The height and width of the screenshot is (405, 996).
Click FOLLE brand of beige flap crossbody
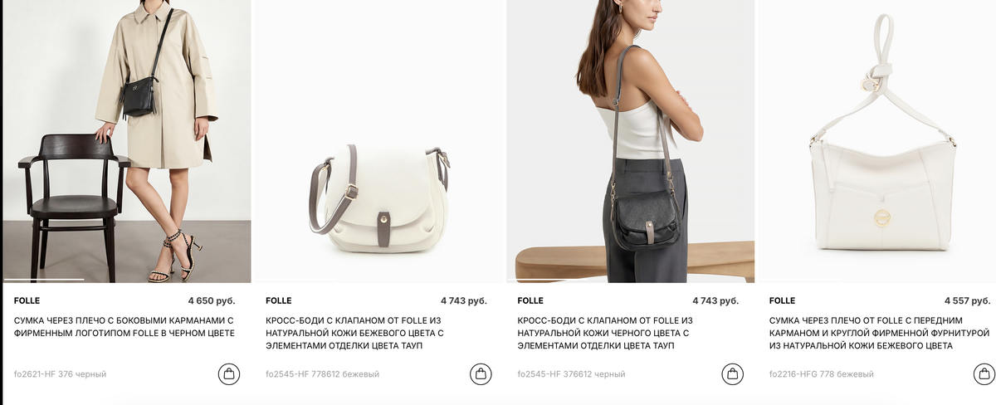click(278, 300)
